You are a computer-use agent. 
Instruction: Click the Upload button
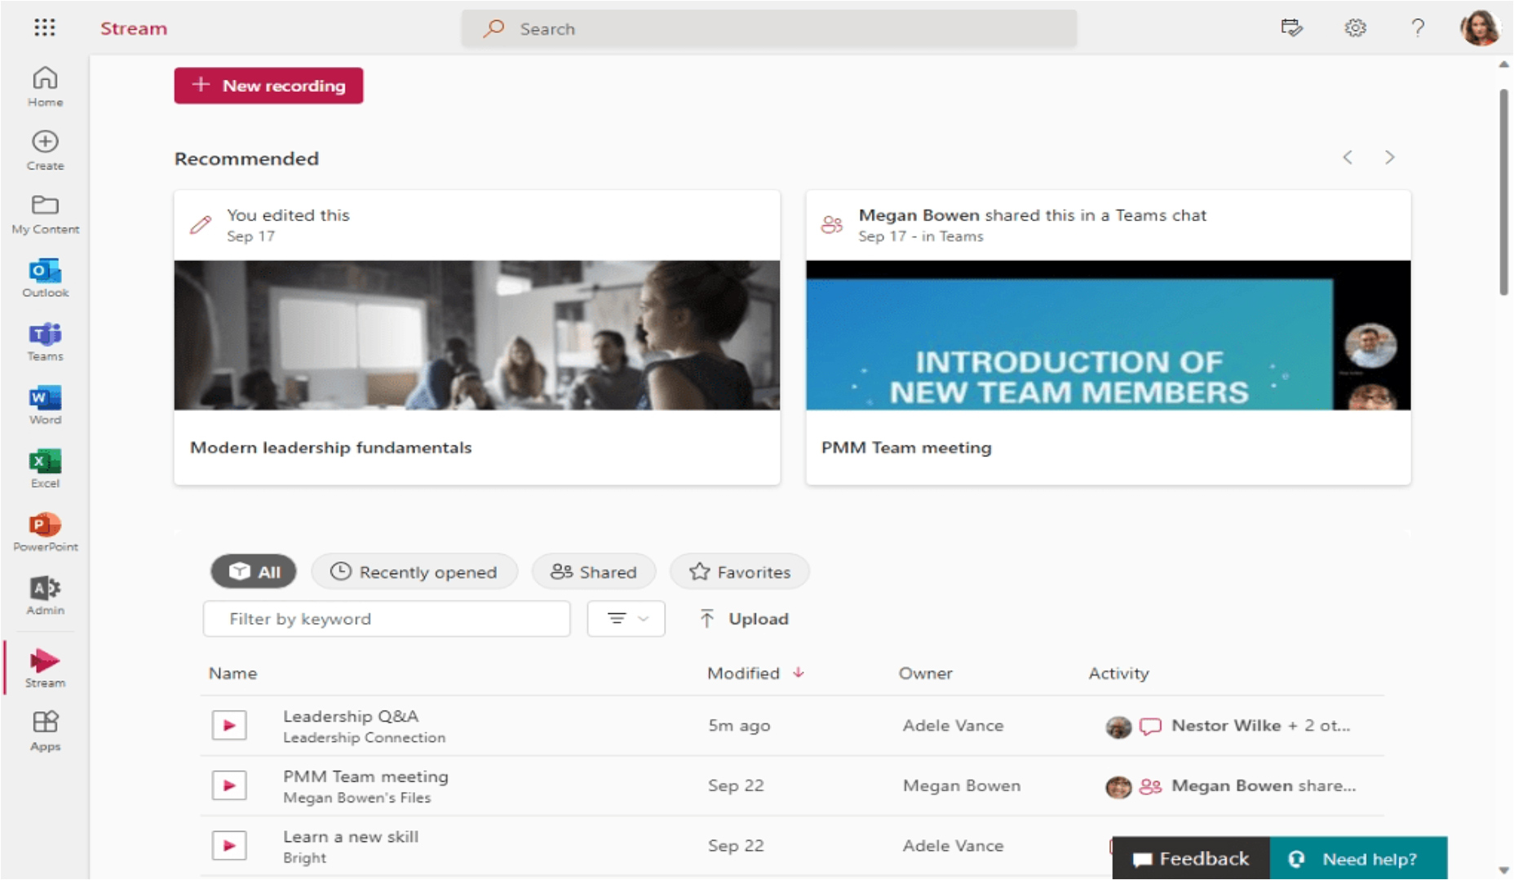point(744,619)
